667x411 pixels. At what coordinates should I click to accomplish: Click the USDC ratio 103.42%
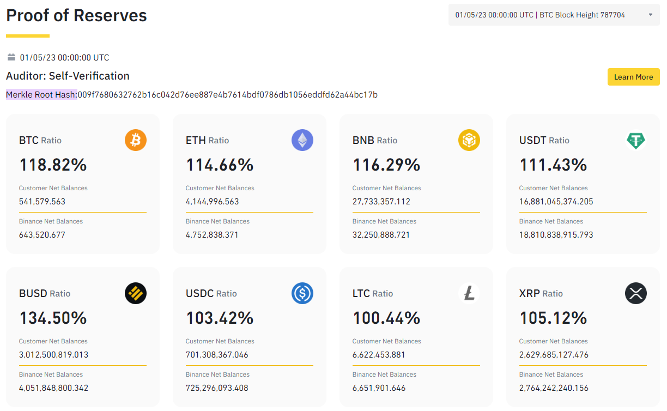[220, 318]
